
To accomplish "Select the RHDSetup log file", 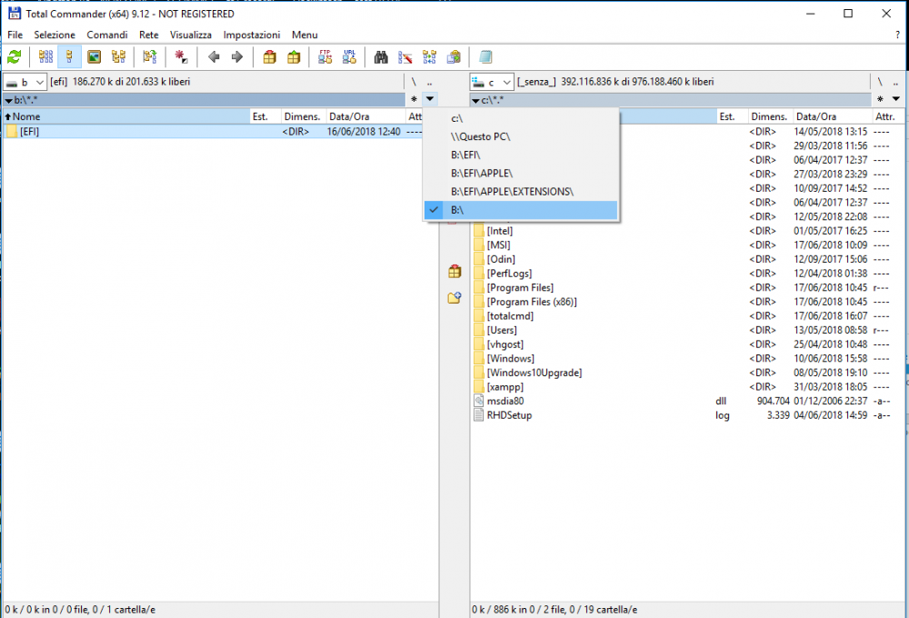I will (x=689, y=415).
